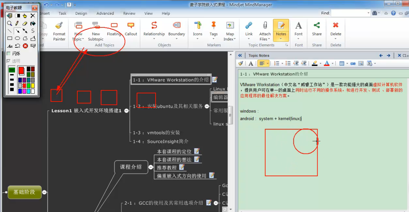409x212 pixels.
Task: Select the white color swatch in palette
Action: pyautogui.click(x=33, y=91)
